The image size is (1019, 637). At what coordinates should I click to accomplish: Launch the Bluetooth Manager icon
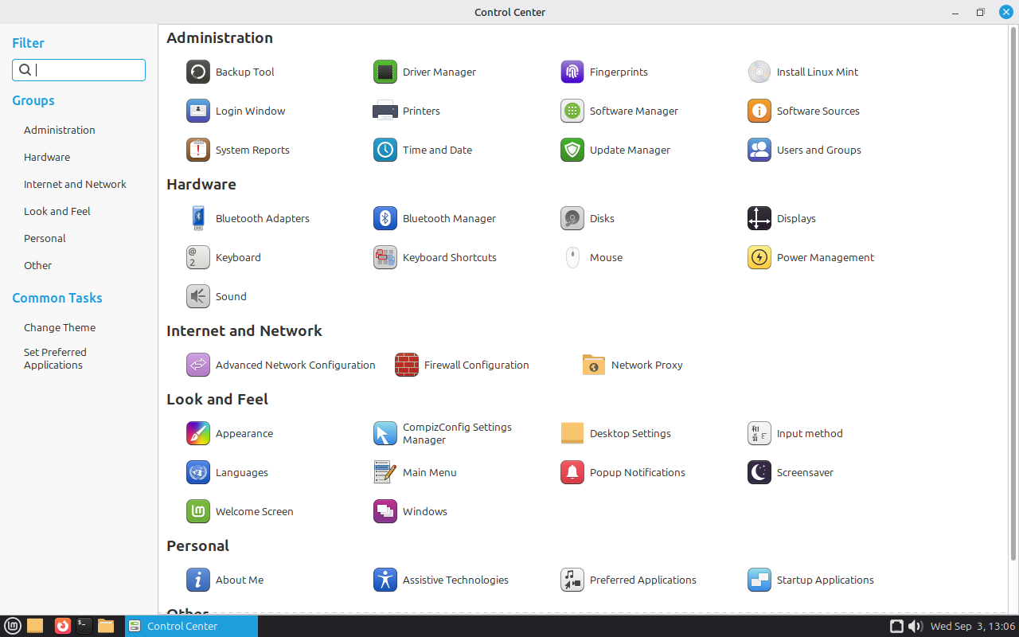tap(385, 218)
